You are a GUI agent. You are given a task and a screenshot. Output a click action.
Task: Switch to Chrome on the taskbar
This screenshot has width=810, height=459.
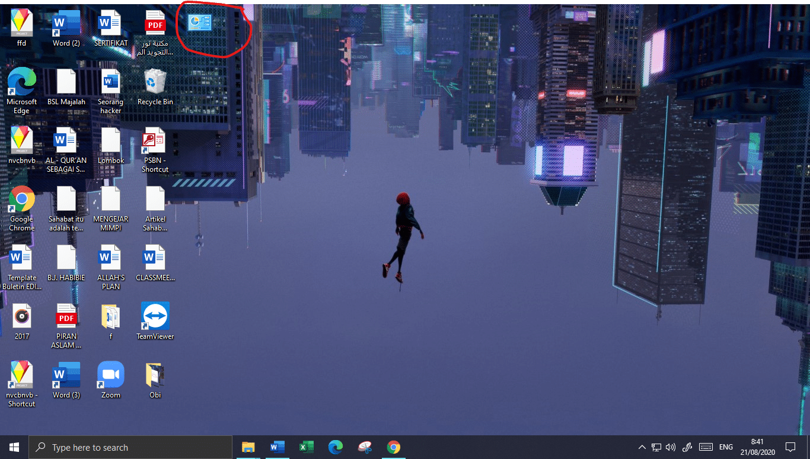pos(393,447)
